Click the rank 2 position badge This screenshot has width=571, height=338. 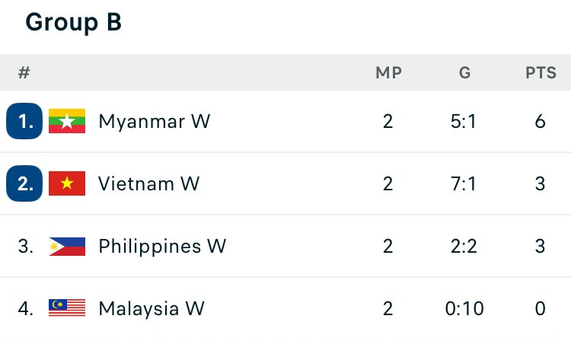point(24,183)
